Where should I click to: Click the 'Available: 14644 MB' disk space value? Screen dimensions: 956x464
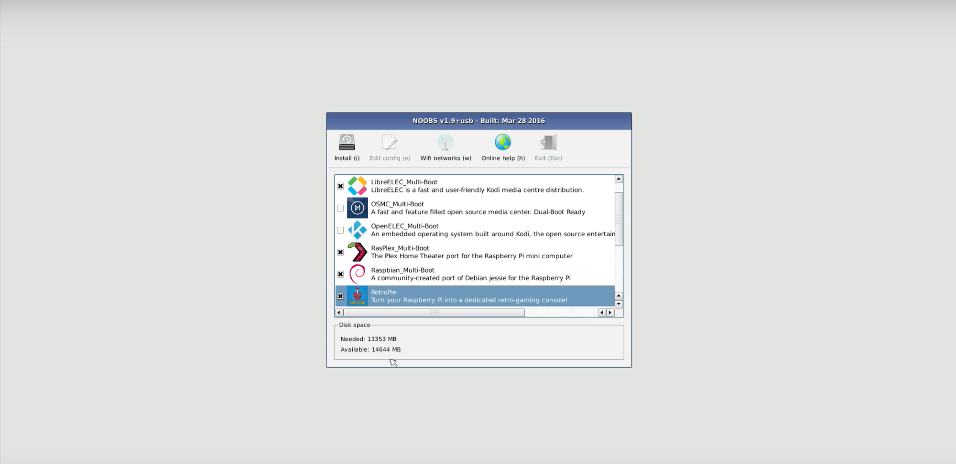pyautogui.click(x=370, y=349)
